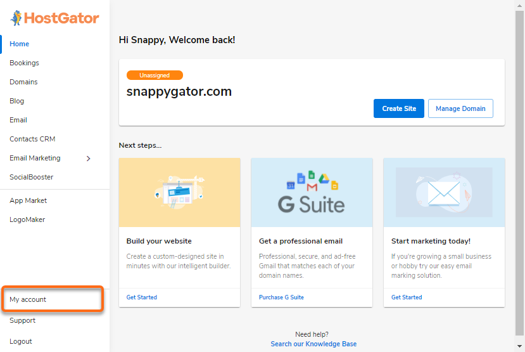
Task: Click the HostGator logo
Action: click(x=54, y=18)
